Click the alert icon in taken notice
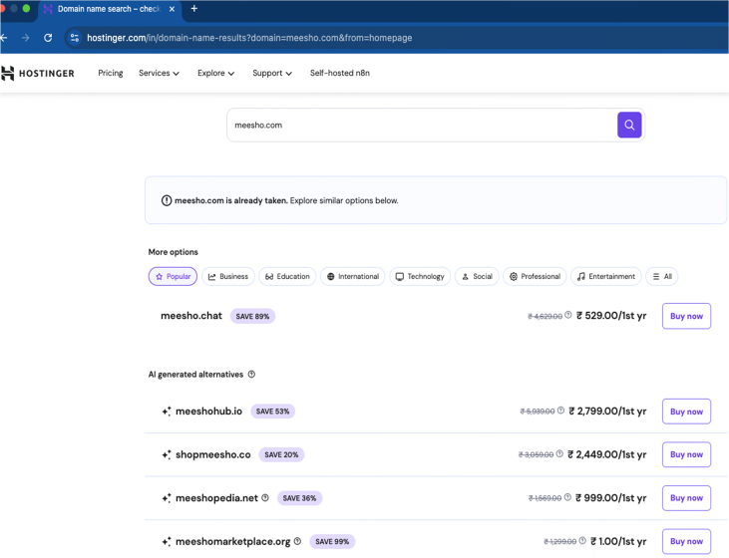 click(167, 200)
